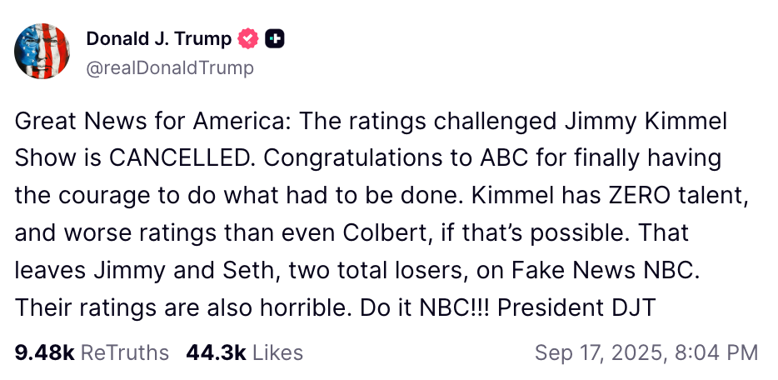The width and height of the screenshot is (778, 380).
Task: View the 9.48k ReTruths count
Action: click(45, 352)
